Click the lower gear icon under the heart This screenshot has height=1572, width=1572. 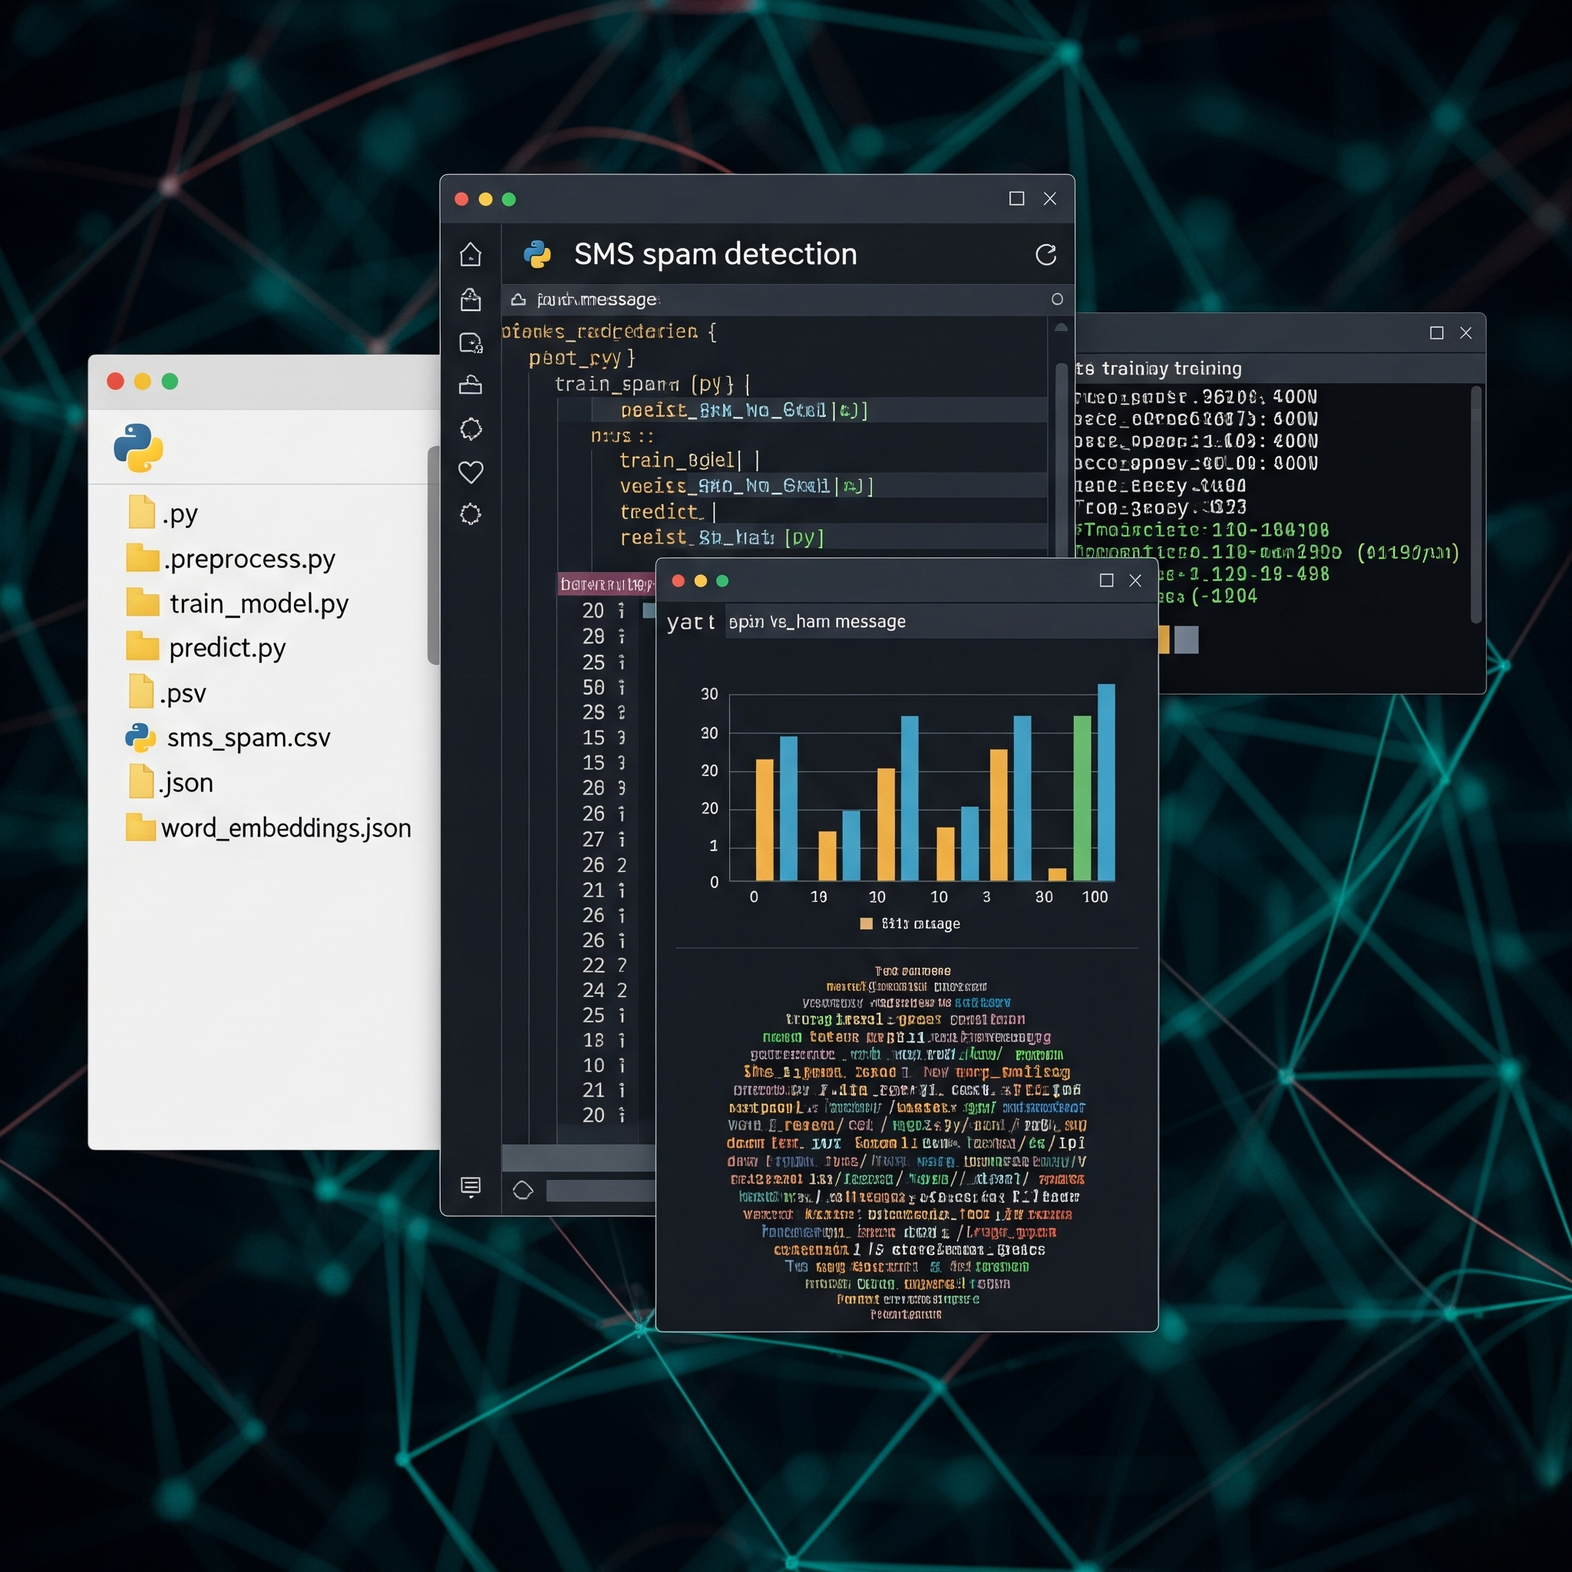click(471, 514)
